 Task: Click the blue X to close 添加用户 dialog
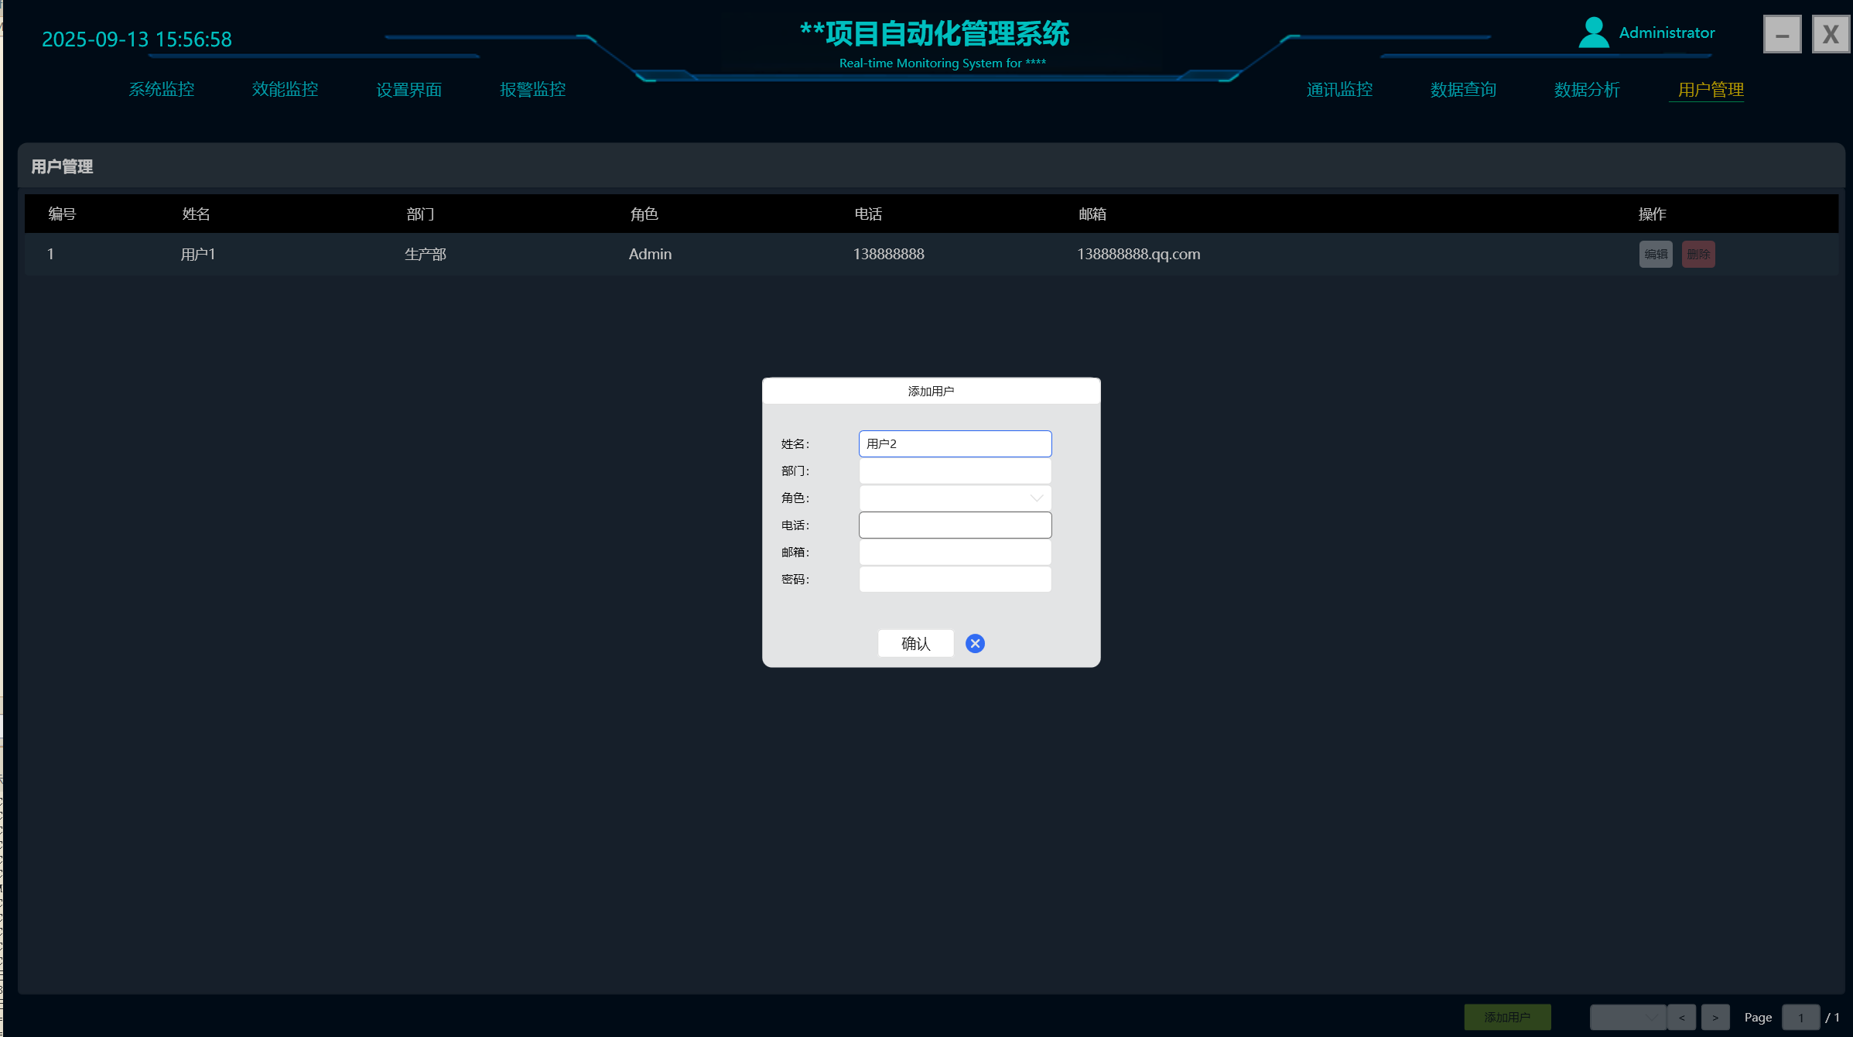point(975,643)
